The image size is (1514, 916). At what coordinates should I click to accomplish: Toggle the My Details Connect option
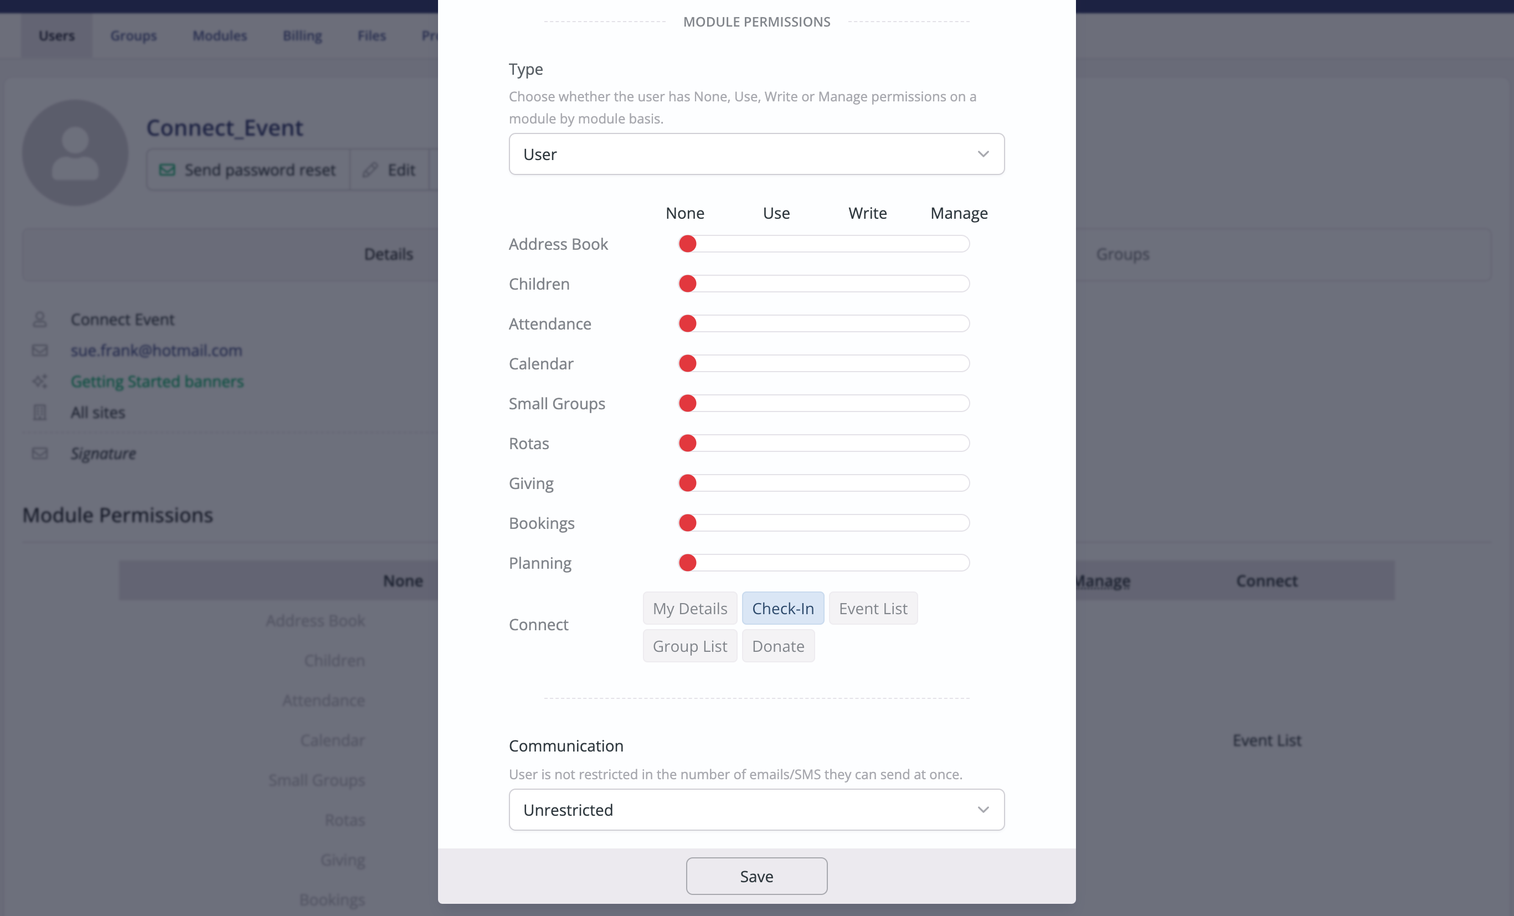(689, 608)
